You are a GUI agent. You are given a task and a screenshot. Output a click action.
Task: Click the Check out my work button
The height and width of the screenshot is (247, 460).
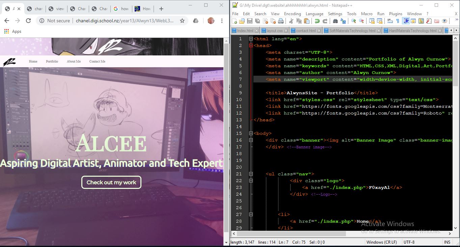[x=111, y=182]
